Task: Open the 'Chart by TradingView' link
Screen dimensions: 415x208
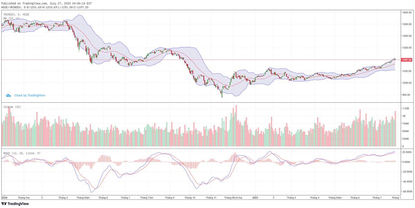Action: pyautogui.click(x=30, y=95)
